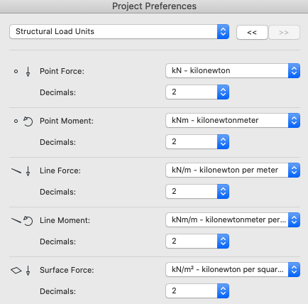The height and width of the screenshot is (304, 308).
Task: Change Point Moment decimals value
Action: point(197,141)
